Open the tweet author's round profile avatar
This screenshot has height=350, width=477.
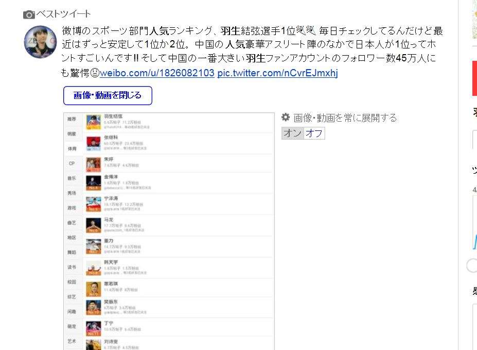[41, 42]
